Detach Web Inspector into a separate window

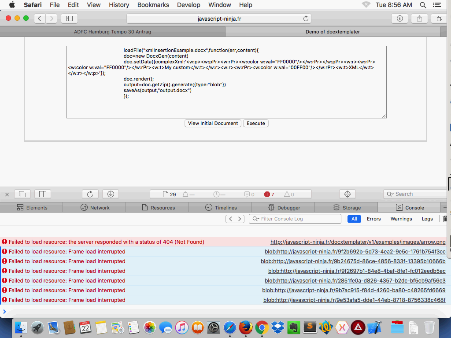[x=22, y=194]
